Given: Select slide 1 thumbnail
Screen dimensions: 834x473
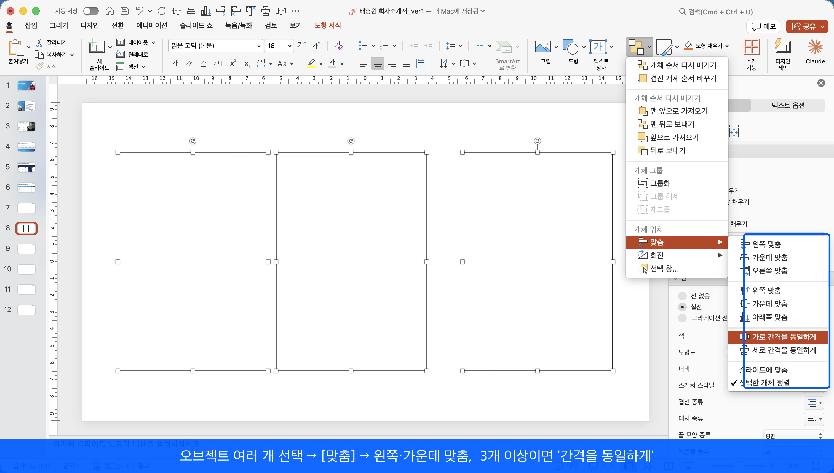Looking at the screenshot, I should (x=26, y=86).
